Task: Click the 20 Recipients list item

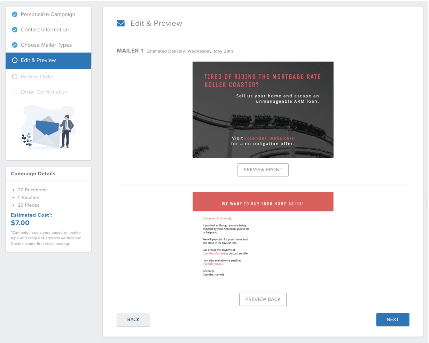Action: pos(33,190)
